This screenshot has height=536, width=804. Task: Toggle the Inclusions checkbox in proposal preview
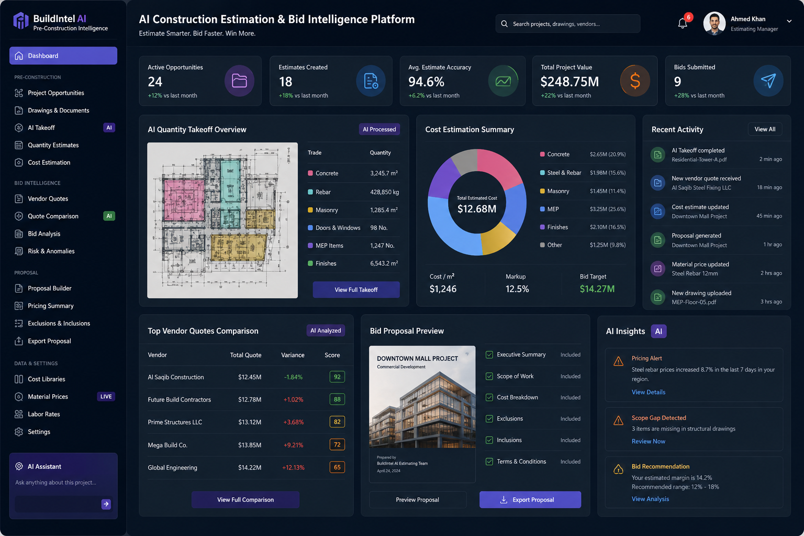[x=489, y=440]
